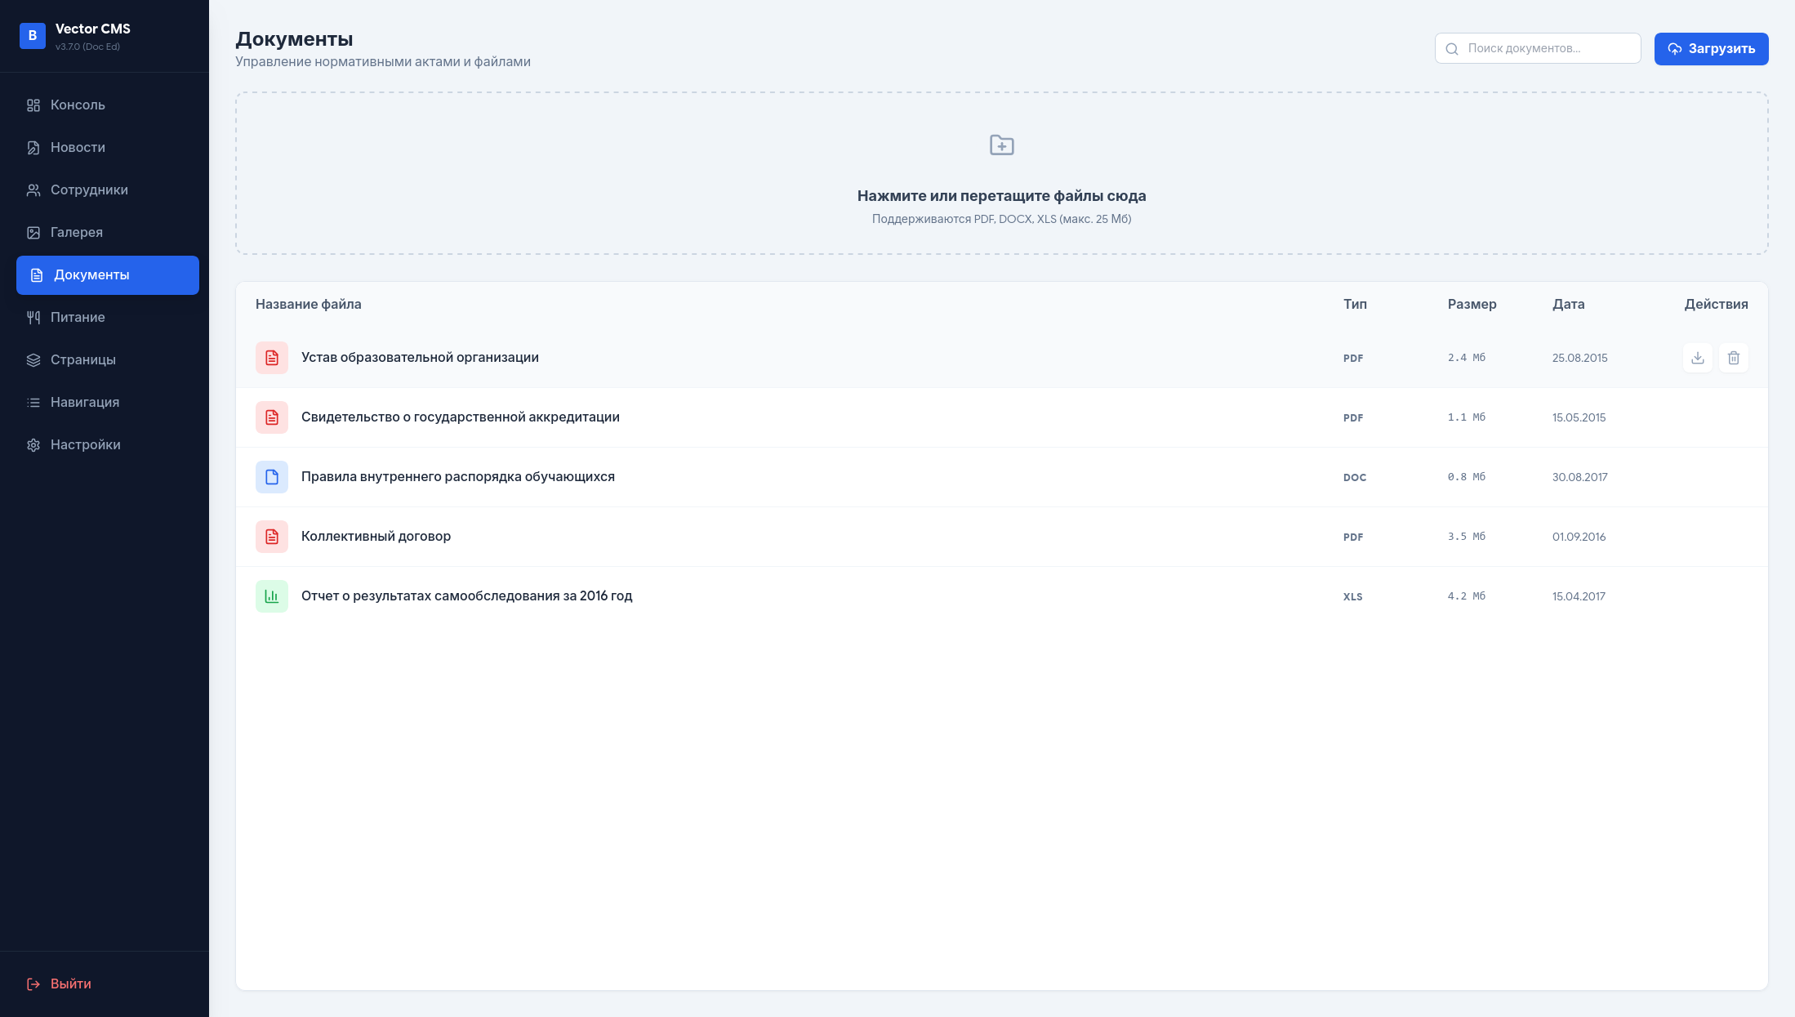Select the Питание nutrition icon

point(33,317)
